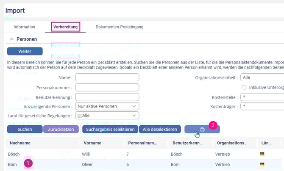Click into the Personalnummer field
Image resolution: width=284 pixels, height=171 pixels.
(107, 87)
